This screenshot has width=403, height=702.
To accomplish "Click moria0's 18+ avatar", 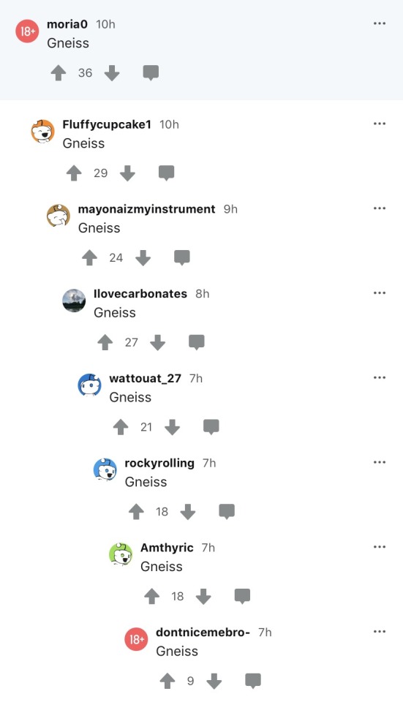I will point(27,31).
